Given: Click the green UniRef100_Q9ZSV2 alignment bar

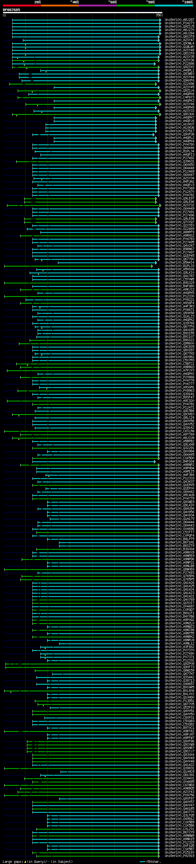Looking at the screenshot, I should 86,67.
